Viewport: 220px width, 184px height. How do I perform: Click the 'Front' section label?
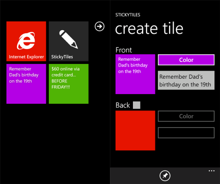tap(124, 50)
